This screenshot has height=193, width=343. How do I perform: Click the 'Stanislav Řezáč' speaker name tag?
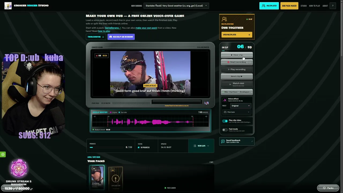tap(150, 86)
